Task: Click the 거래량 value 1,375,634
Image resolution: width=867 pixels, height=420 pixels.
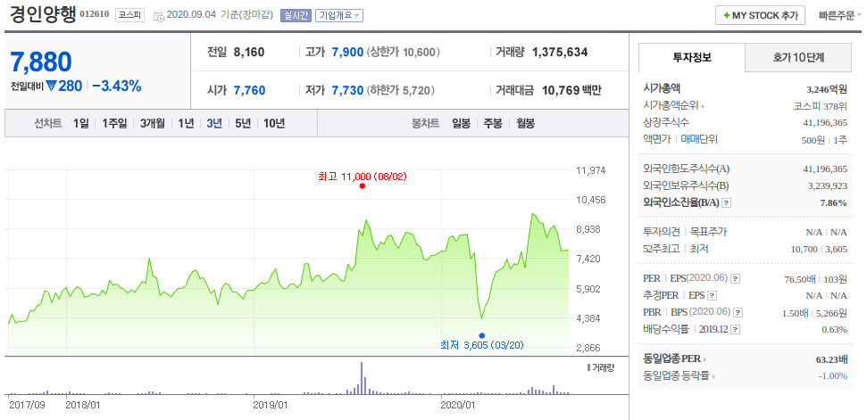Action: 560,53
